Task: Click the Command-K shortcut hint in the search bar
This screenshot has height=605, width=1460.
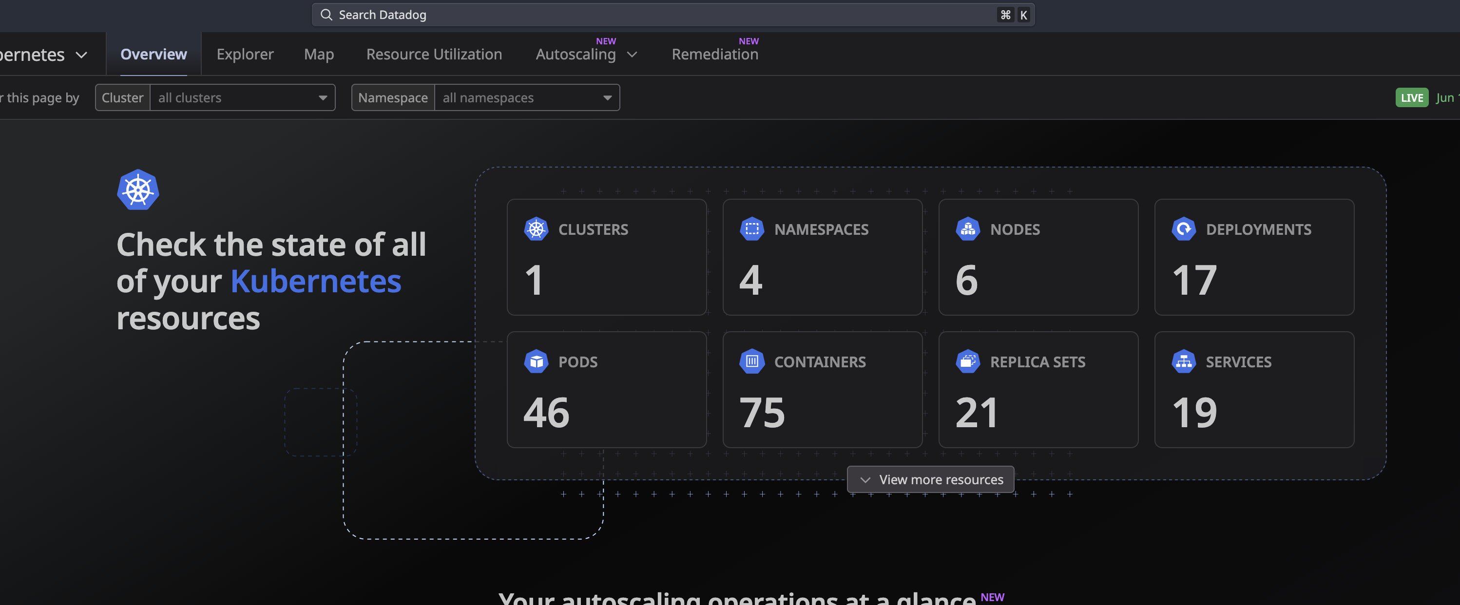Action: pyautogui.click(x=1015, y=15)
